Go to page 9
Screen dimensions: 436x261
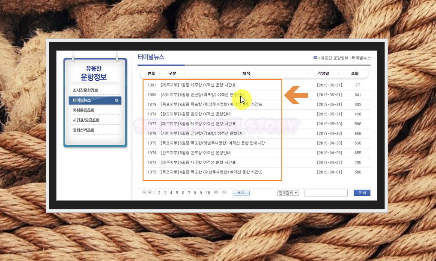tap(201, 193)
